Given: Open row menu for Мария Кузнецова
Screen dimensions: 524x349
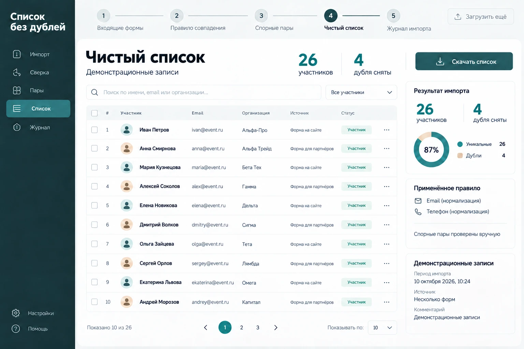Looking at the screenshot, I should pos(387,167).
